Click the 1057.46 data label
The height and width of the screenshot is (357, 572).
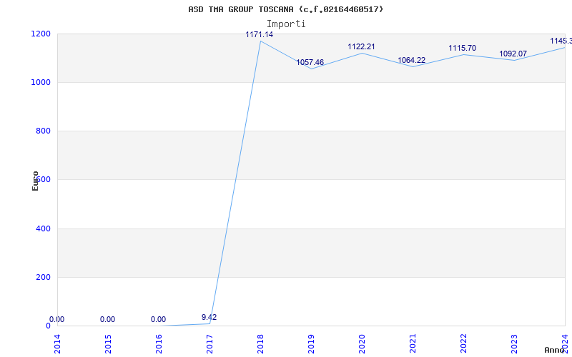click(x=310, y=62)
